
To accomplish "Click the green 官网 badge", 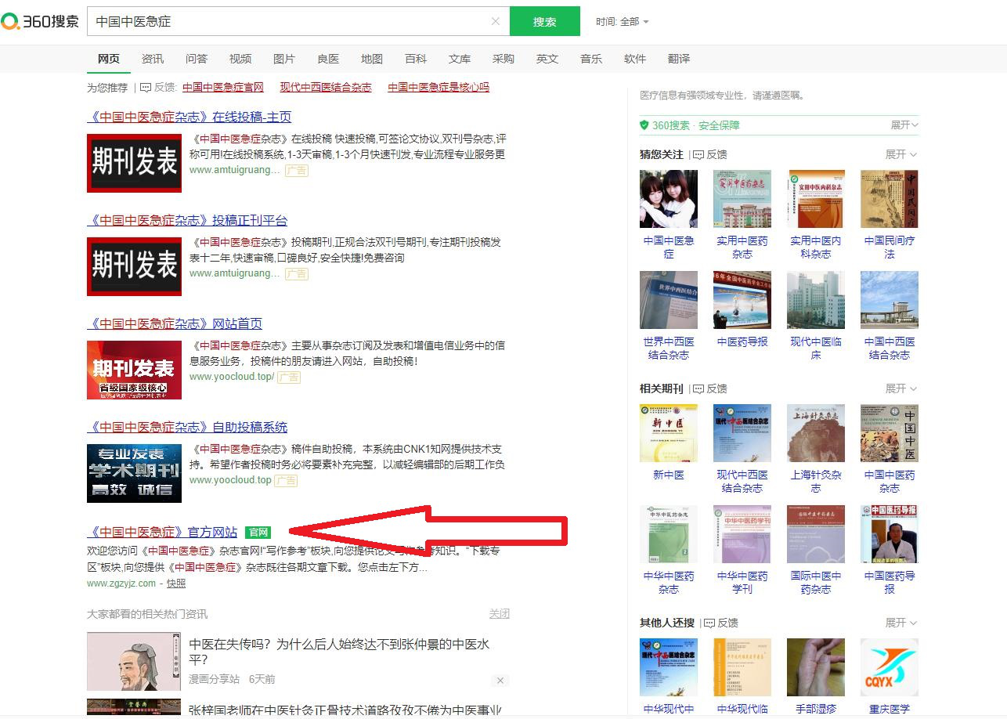I will point(257,533).
